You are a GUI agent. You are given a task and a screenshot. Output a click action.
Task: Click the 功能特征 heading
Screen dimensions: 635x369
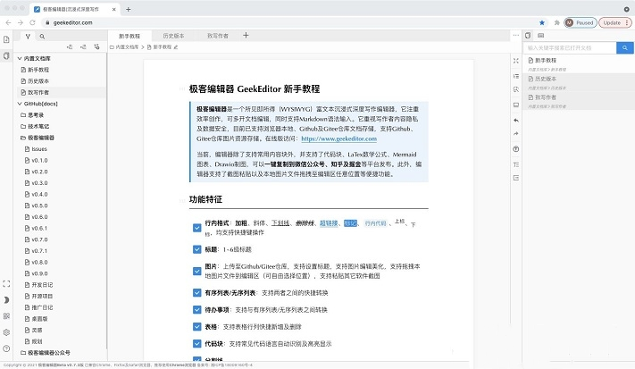click(205, 199)
